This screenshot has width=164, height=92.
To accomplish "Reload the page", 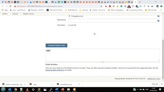I will coord(10,6).
